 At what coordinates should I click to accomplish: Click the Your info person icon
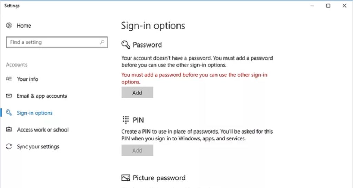point(9,79)
